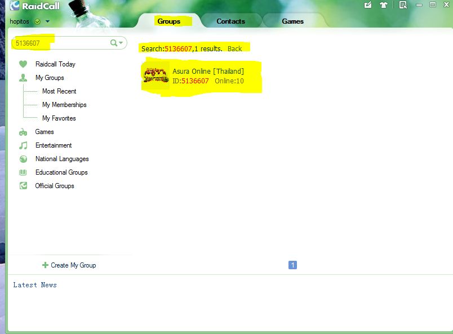Close the RaidCall window
Viewport: 453px width, 334px height.
446,5
